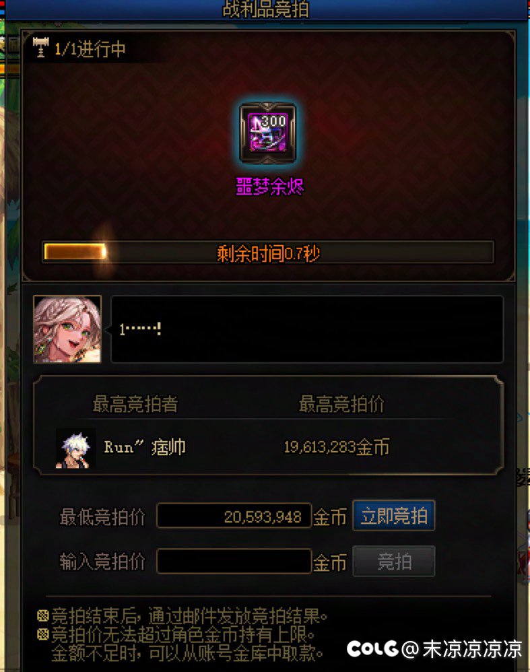The height and width of the screenshot is (672, 530).
Task: Click the highest bid 19,613,283金币
Action: coord(337,447)
